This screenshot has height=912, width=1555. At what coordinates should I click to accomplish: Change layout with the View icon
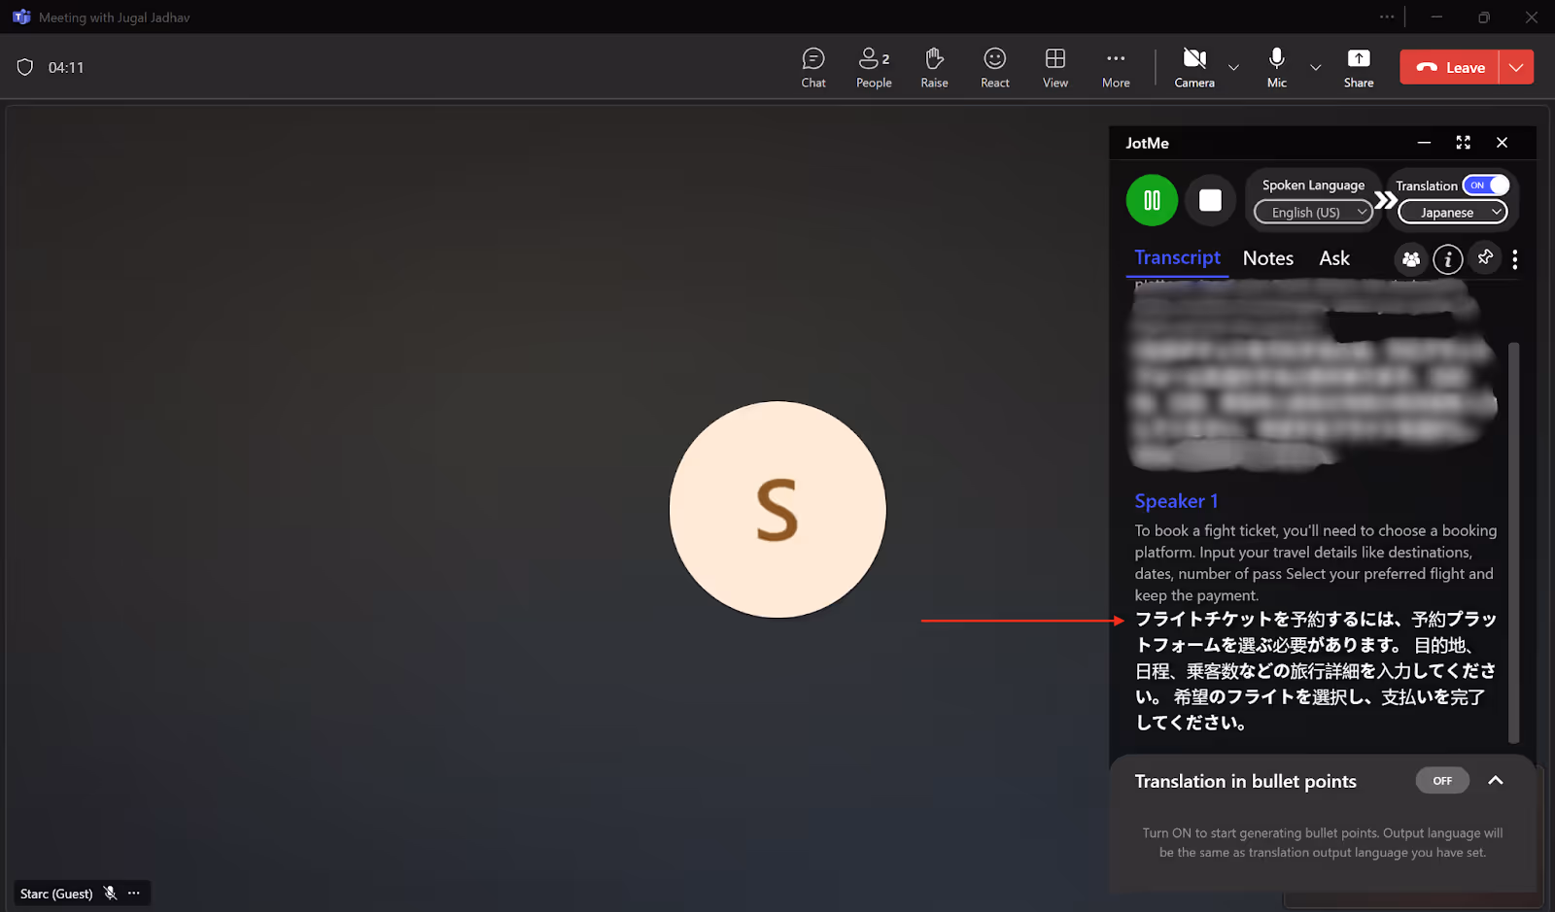(1055, 68)
